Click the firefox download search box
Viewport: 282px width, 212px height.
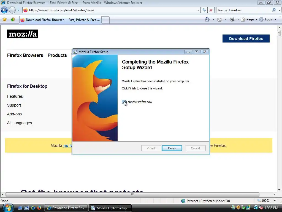(x=244, y=10)
